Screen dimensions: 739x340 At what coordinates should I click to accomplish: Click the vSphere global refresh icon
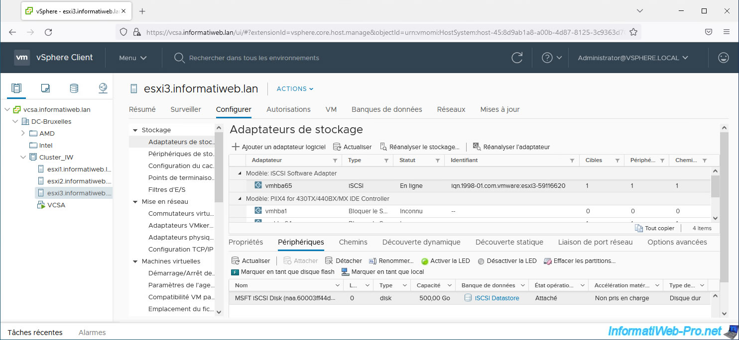pyautogui.click(x=517, y=58)
